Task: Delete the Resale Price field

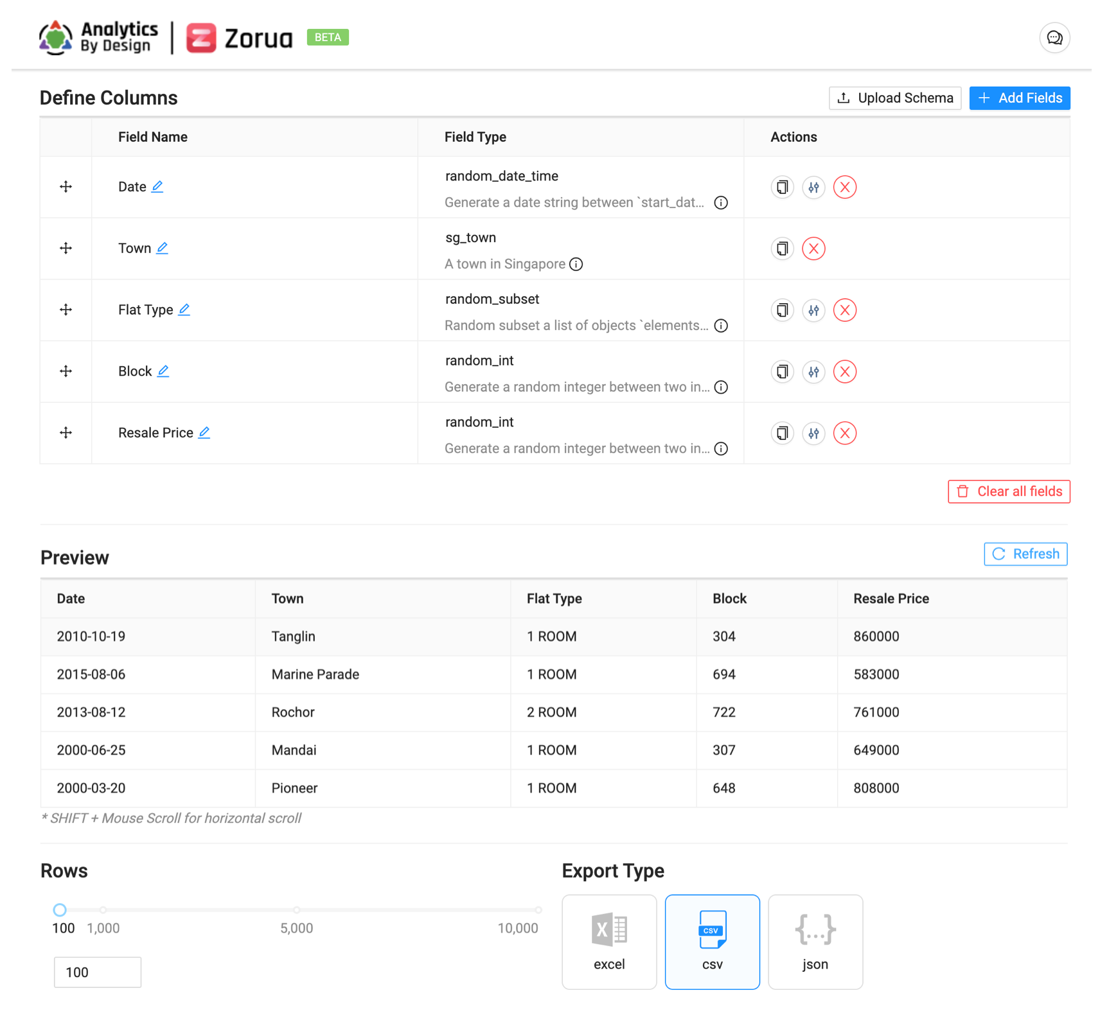Action: click(845, 433)
